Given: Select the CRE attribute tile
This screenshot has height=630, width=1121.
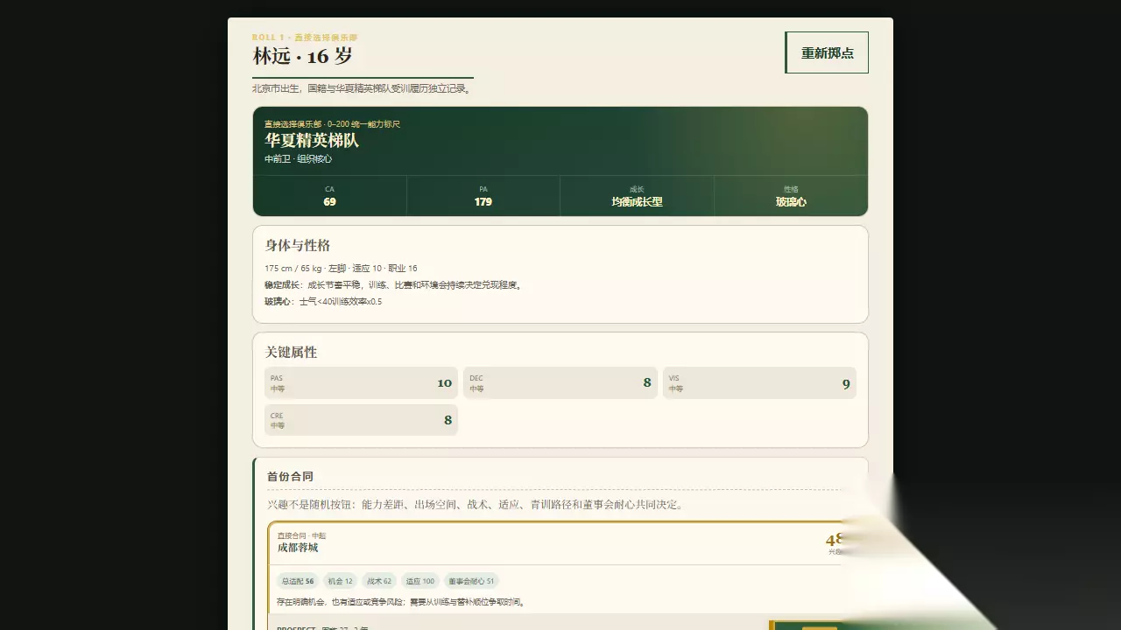Looking at the screenshot, I should pos(361,420).
